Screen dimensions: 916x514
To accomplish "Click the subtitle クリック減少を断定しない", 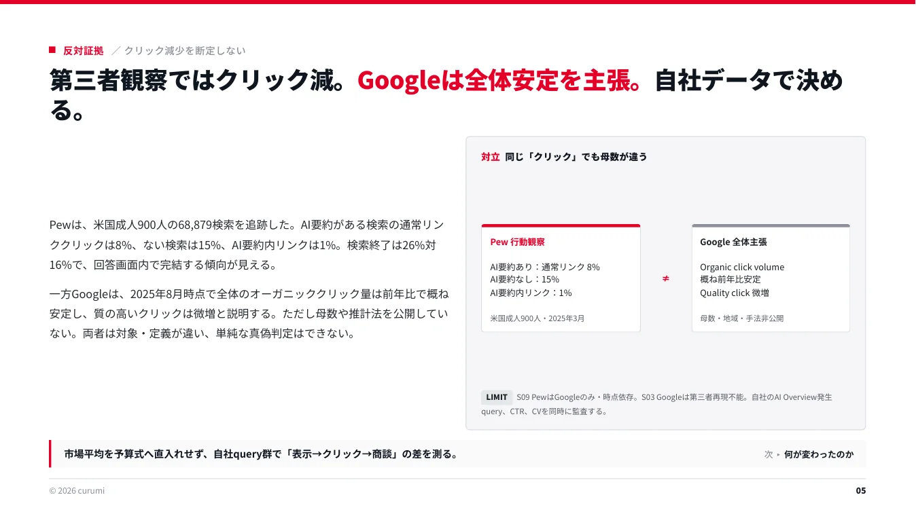I will (185, 51).
